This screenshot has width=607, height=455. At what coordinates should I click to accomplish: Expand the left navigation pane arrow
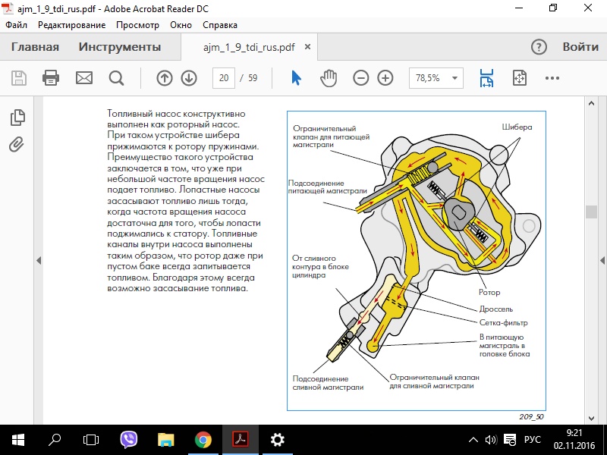[38, 260]
